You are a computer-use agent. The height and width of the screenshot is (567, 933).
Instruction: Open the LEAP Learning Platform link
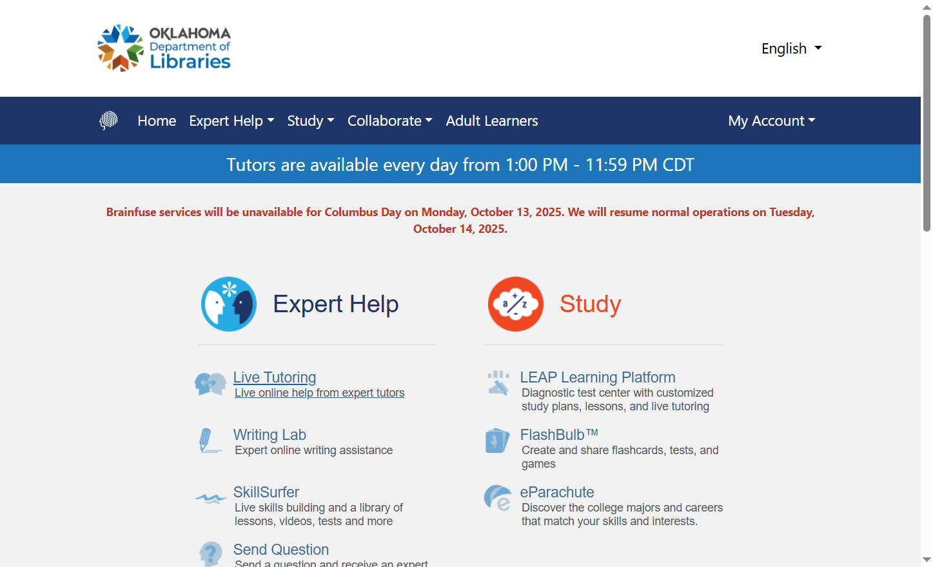(598, 377)
